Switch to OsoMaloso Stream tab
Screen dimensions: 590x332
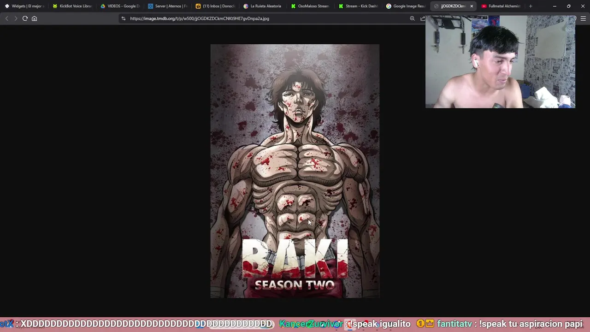pyautogui.click(x=310, y=6)
